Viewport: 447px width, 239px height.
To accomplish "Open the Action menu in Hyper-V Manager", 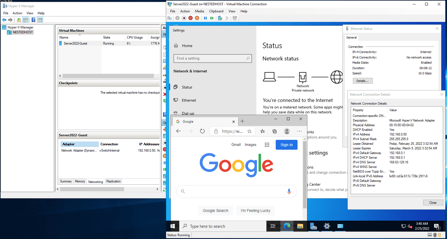I will coord(17,13).
